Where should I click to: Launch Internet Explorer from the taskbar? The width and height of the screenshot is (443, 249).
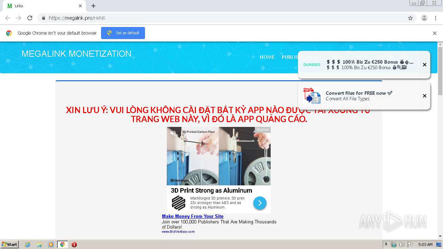pos(27,245)
